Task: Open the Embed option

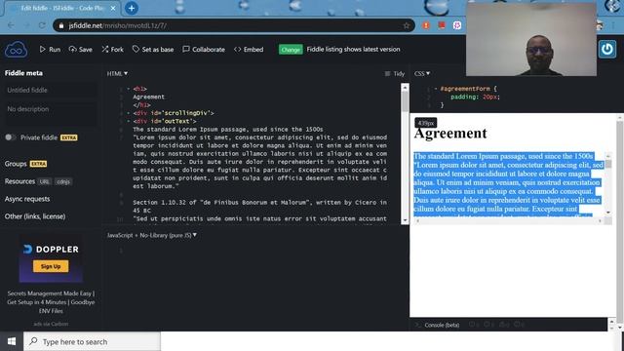Action: pyautogui.click(x=249, y=50)
